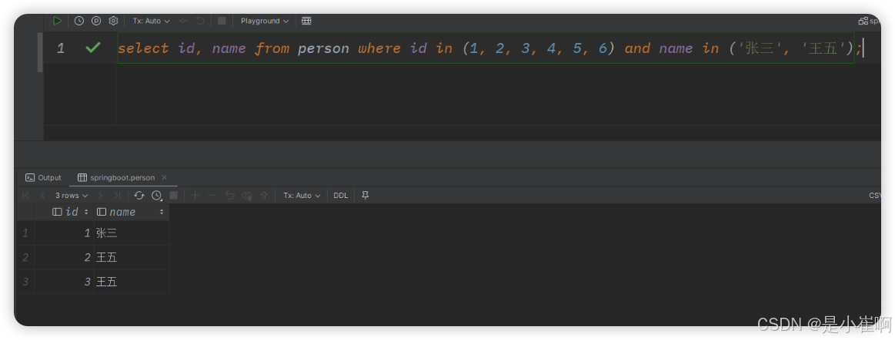Click the id cell with value 3

(x=65, y=282)
